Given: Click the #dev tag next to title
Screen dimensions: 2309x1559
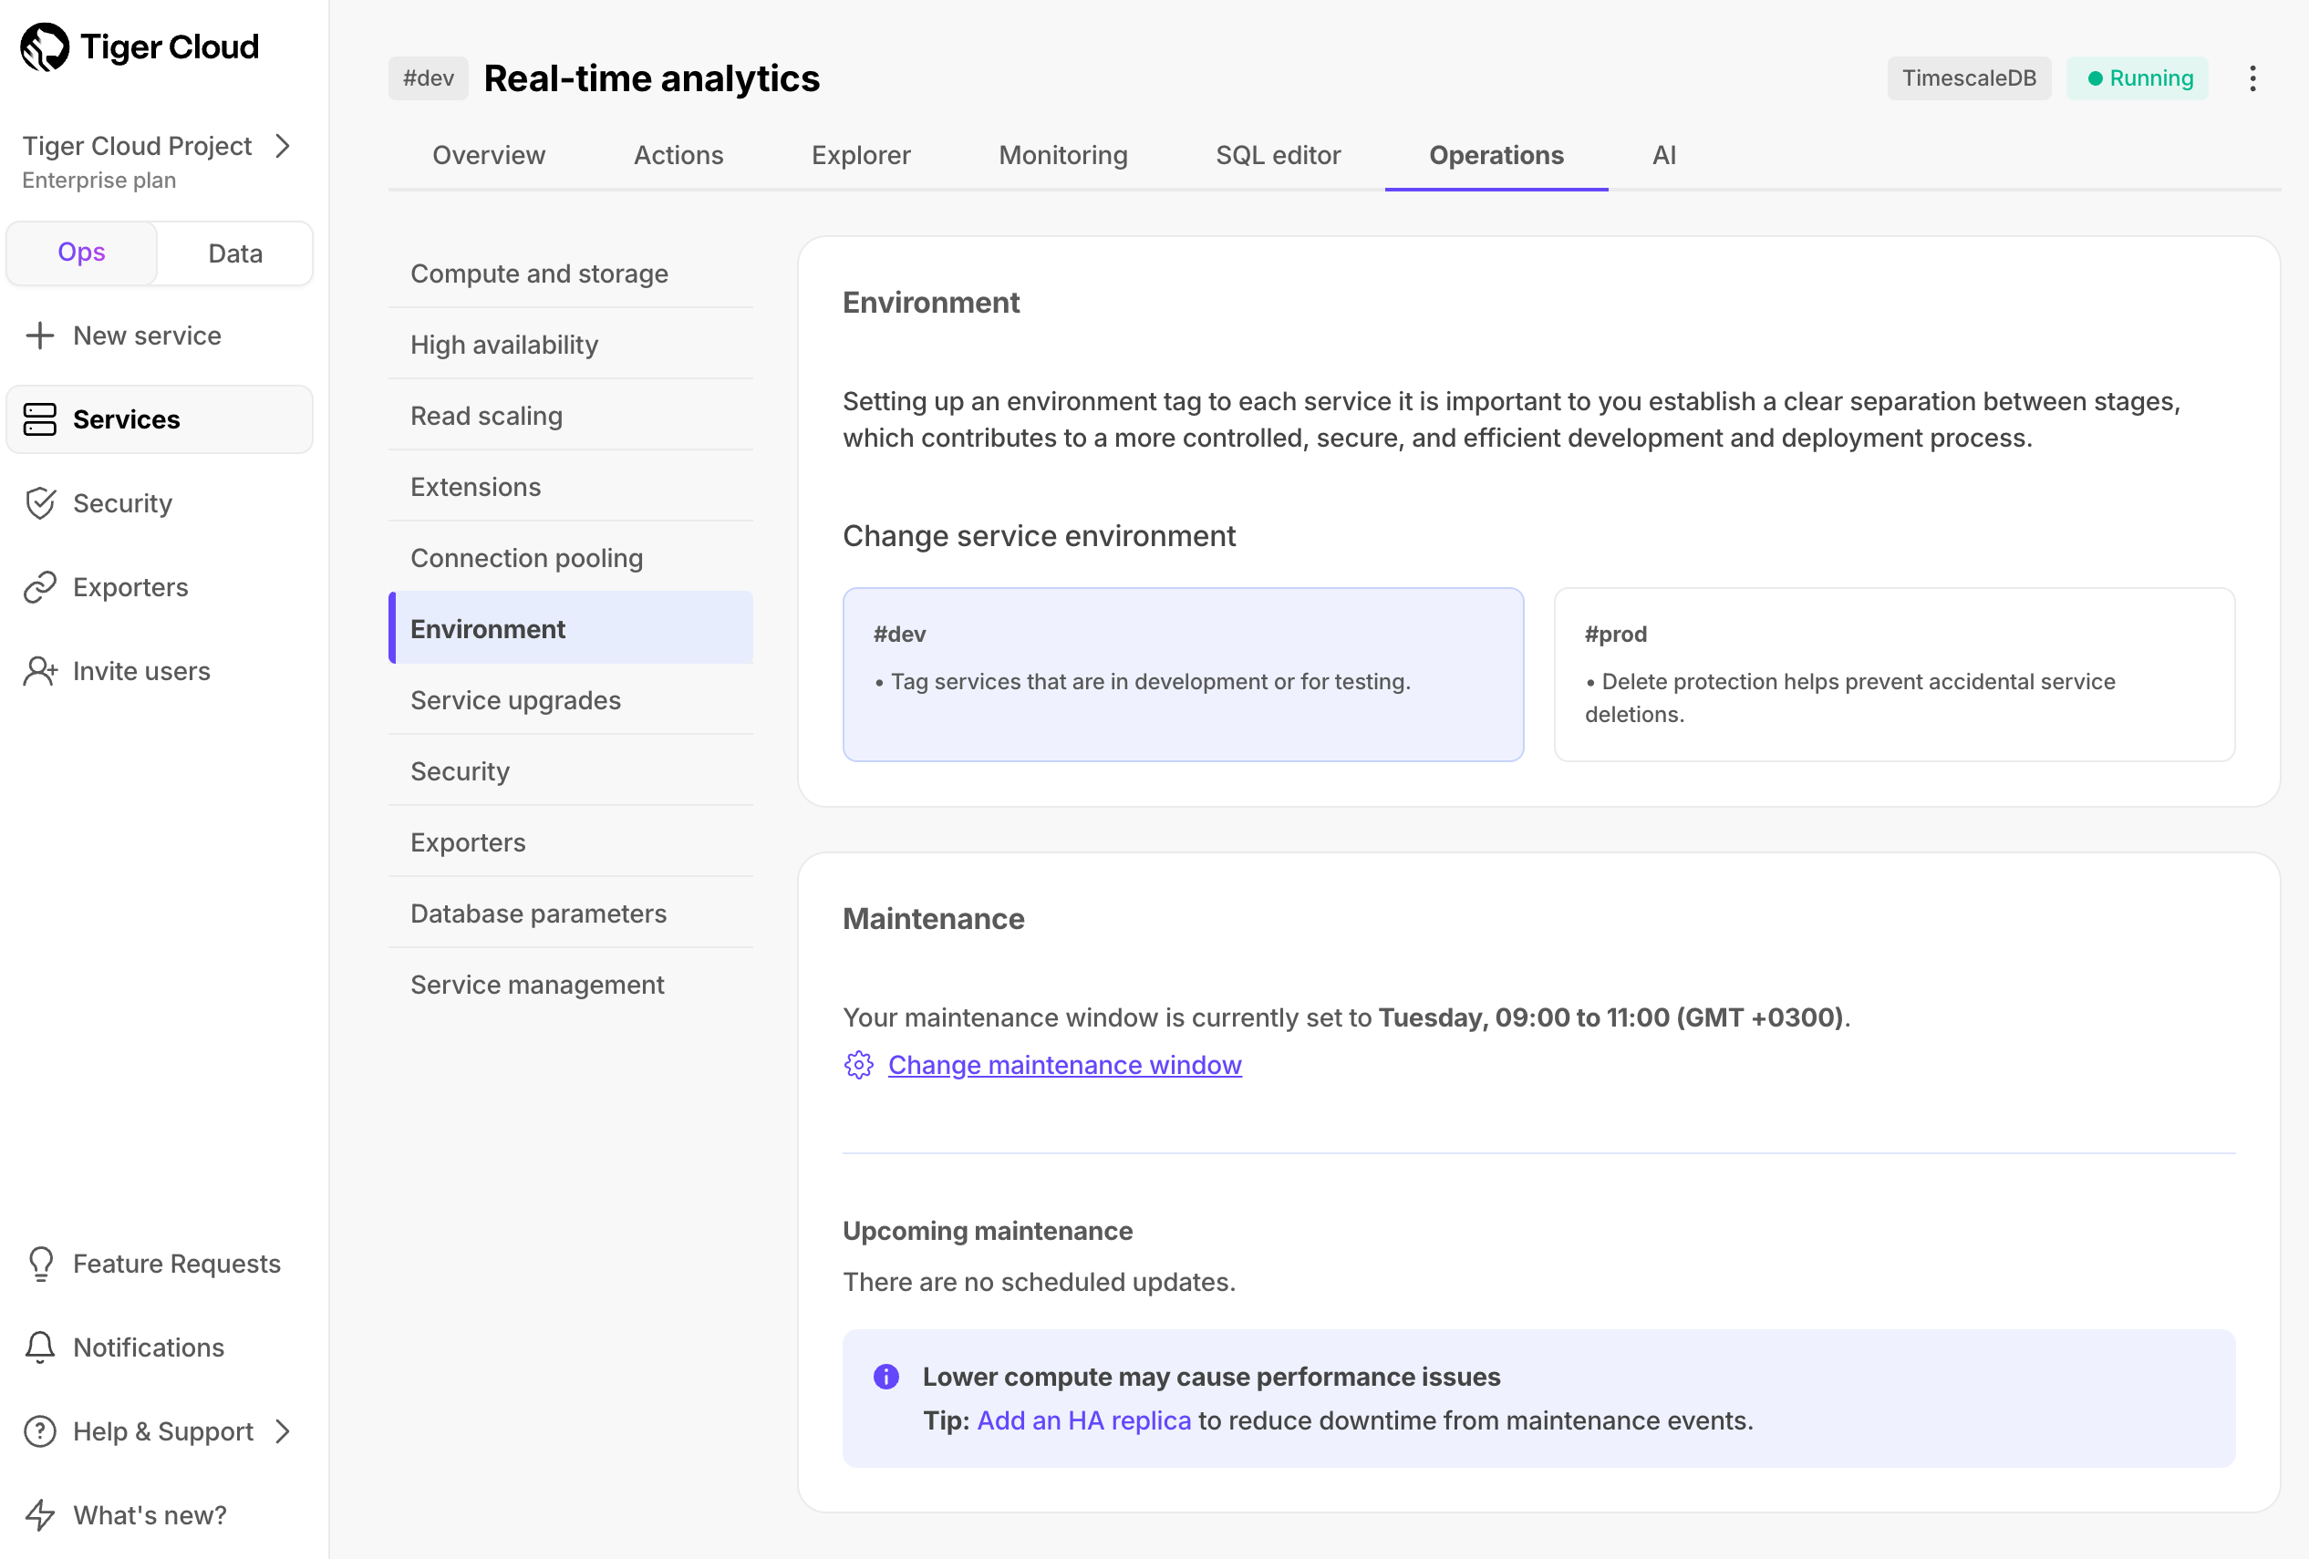Looking at the screenshot, I should 429,78.
